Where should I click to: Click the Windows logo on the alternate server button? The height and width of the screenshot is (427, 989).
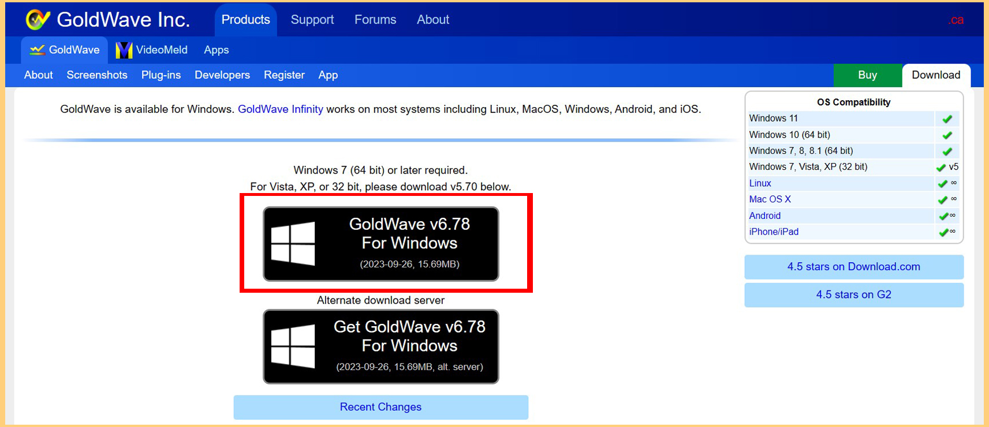[293, 346]
